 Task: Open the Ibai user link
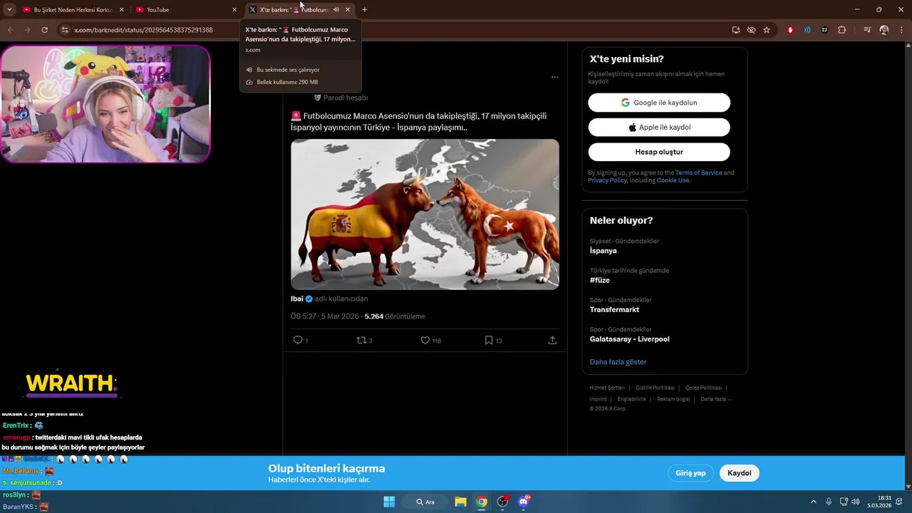tap(297, 299)
